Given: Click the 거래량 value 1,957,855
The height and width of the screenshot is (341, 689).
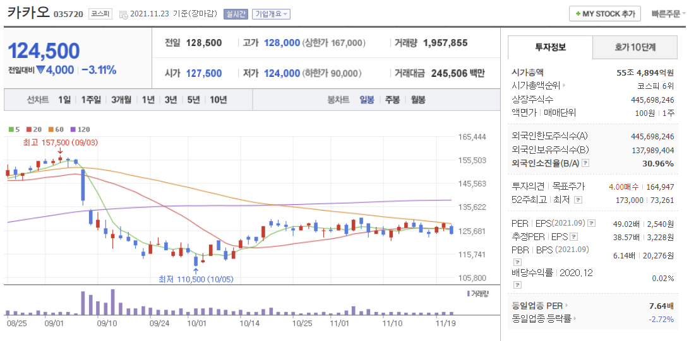Looking at the screenshot, I should coord(445,43).
